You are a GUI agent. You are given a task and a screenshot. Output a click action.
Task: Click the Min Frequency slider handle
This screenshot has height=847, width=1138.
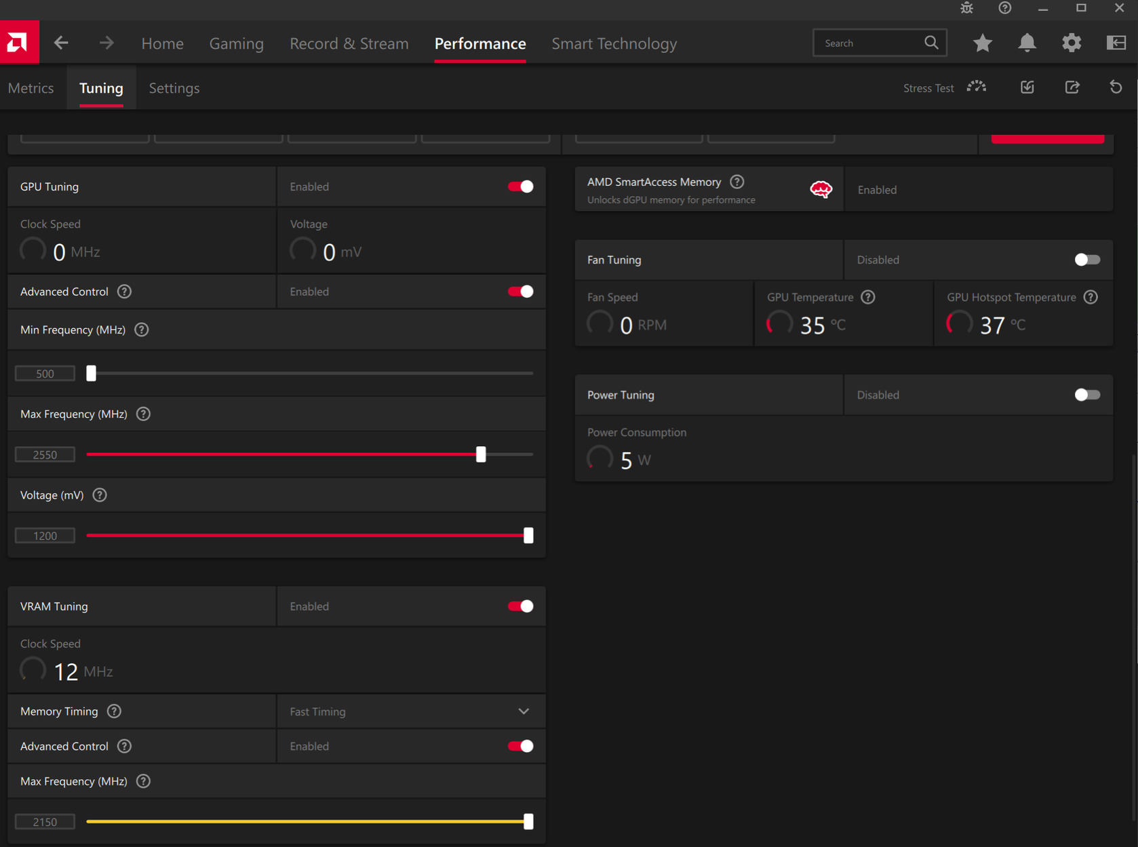point(91,373)
